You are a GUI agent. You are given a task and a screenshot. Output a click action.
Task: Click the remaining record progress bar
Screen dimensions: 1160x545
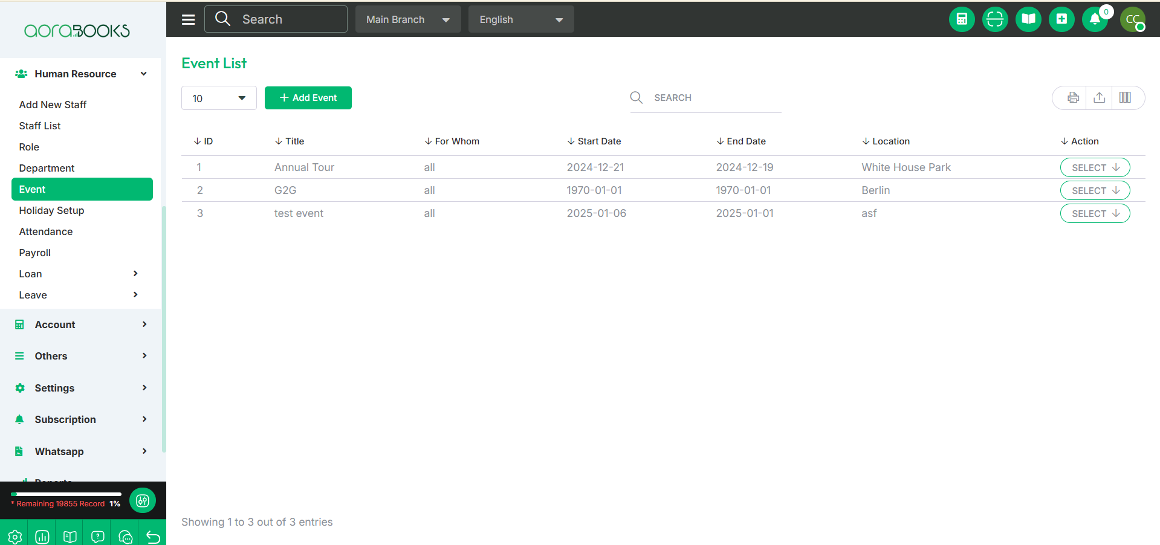tap(66, 494)
